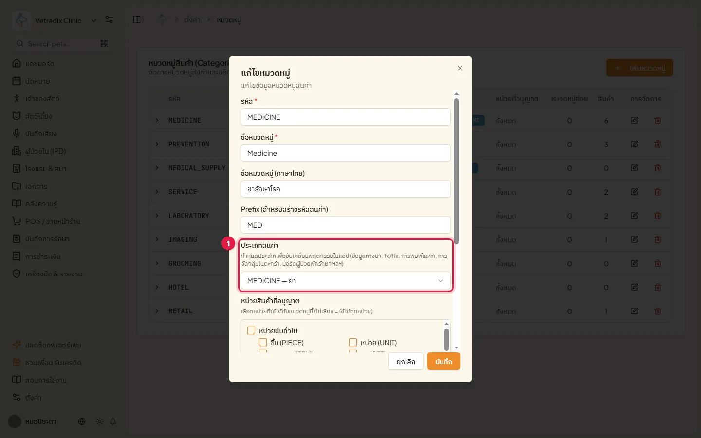Click the notification bell icon
This screenshot has width=701, height=438.
113,421
